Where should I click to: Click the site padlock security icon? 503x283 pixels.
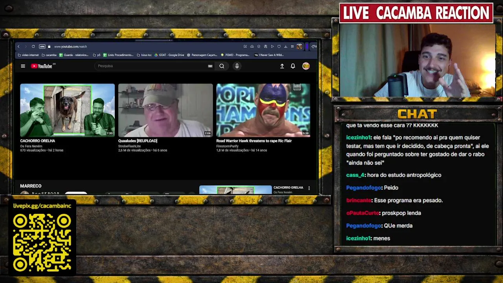49,46
